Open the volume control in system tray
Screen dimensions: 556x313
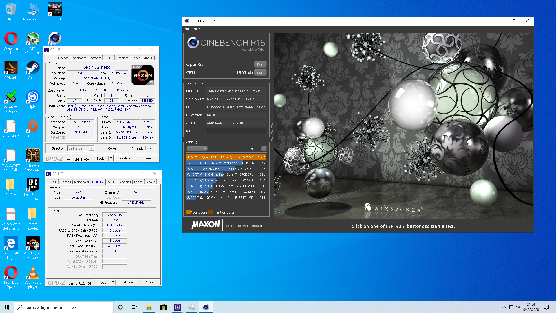coord(518,307)
